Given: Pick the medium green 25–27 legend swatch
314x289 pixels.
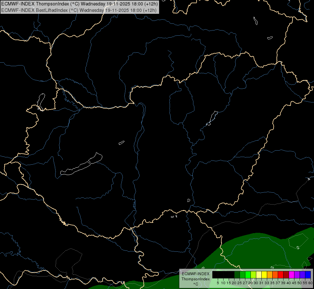Looking at the screenshot, I should [x=242, y=275].
